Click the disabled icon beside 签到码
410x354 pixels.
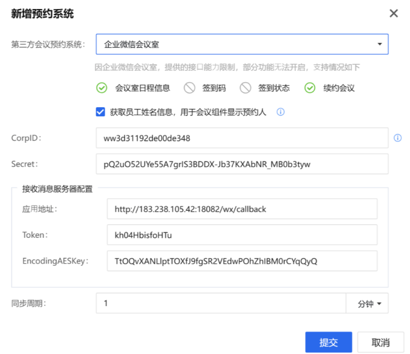pyautogui.click(x=190, y=88)
